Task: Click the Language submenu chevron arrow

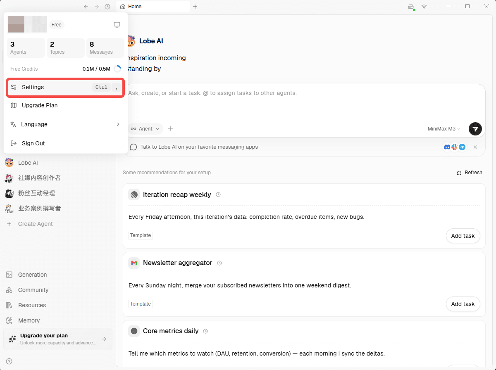Action: [x=118, y=124]
